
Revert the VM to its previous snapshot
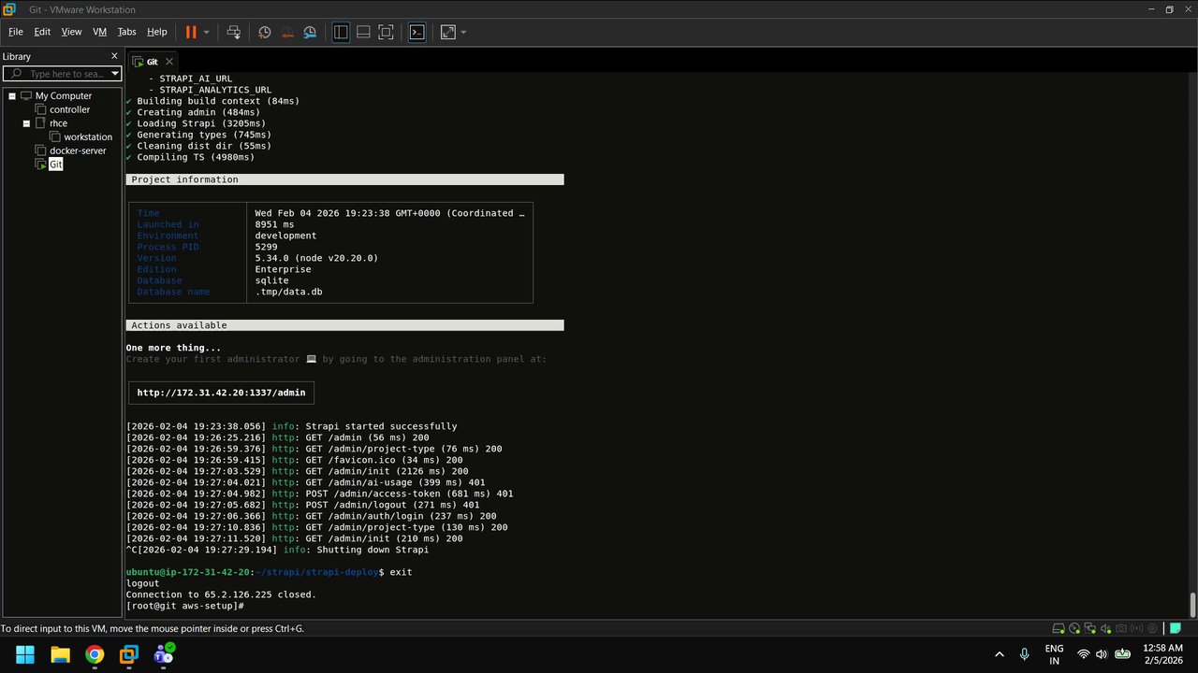tap(287, 32)
